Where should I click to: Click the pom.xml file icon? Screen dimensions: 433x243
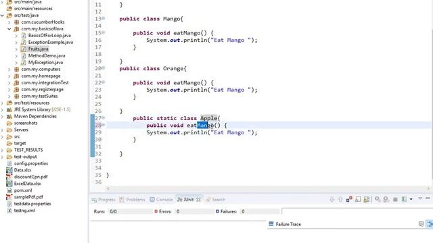point(9,190)
